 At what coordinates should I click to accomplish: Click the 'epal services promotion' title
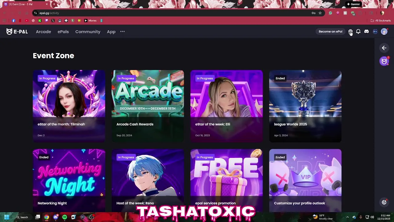pyautogui.click(x=215, y=203)
